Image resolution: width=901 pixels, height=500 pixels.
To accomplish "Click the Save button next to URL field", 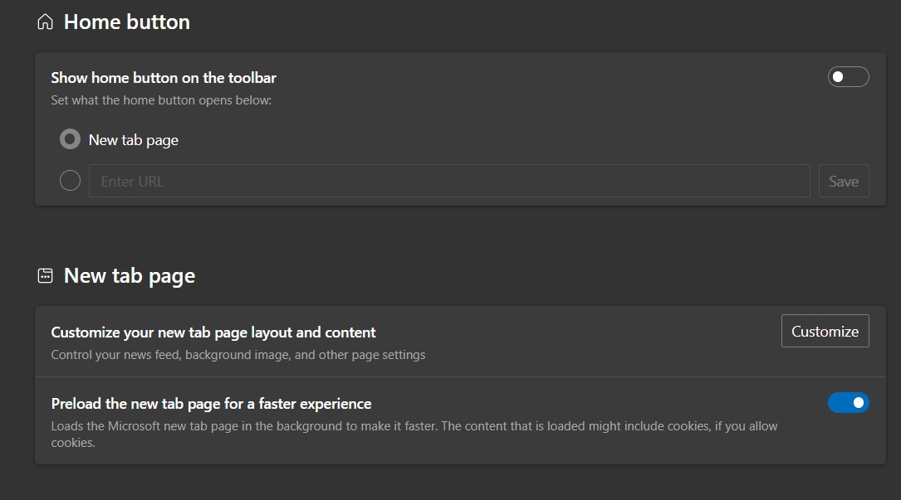I will [x=844, y=180].
